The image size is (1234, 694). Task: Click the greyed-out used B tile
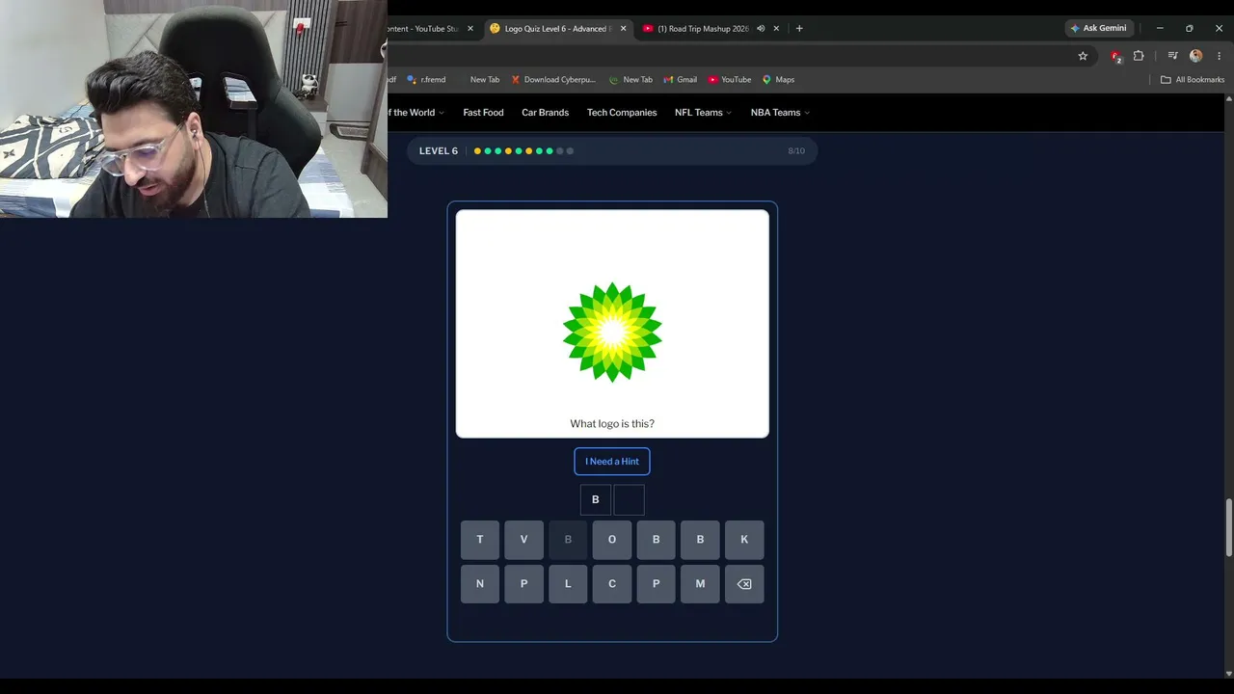point(568,540)
